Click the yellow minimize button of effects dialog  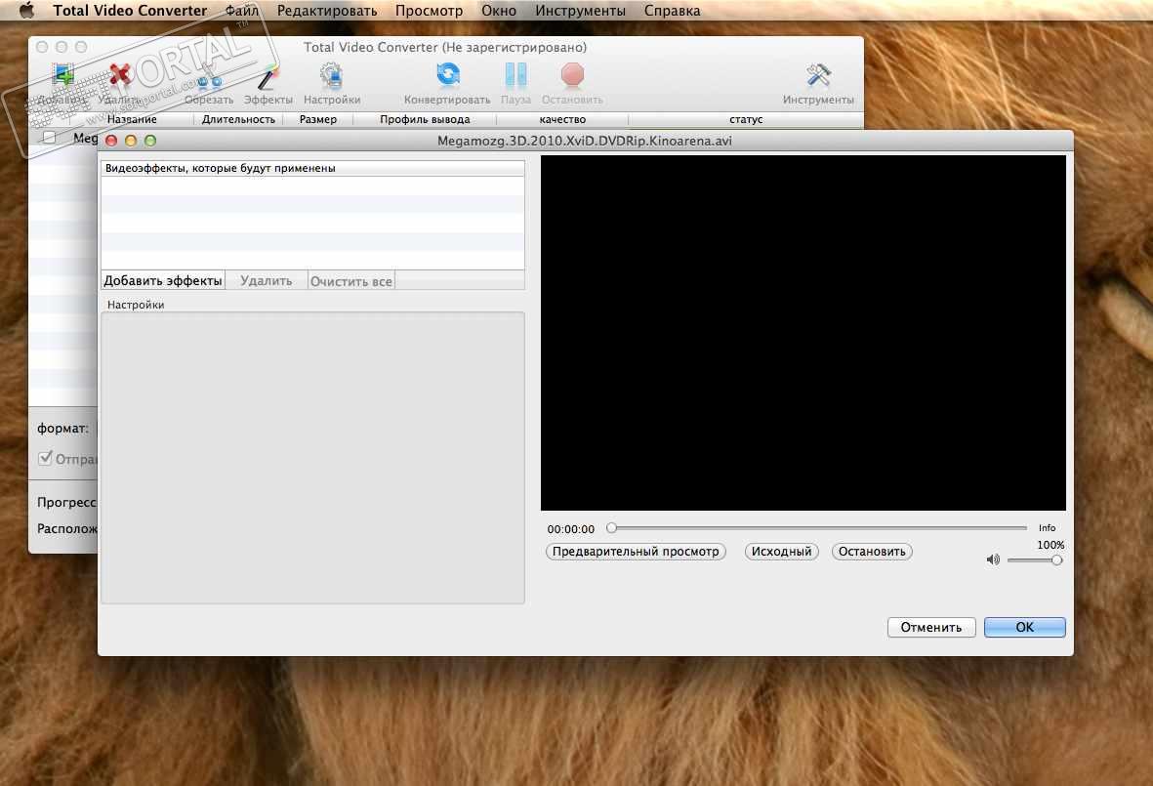click(x=131, y=141)
